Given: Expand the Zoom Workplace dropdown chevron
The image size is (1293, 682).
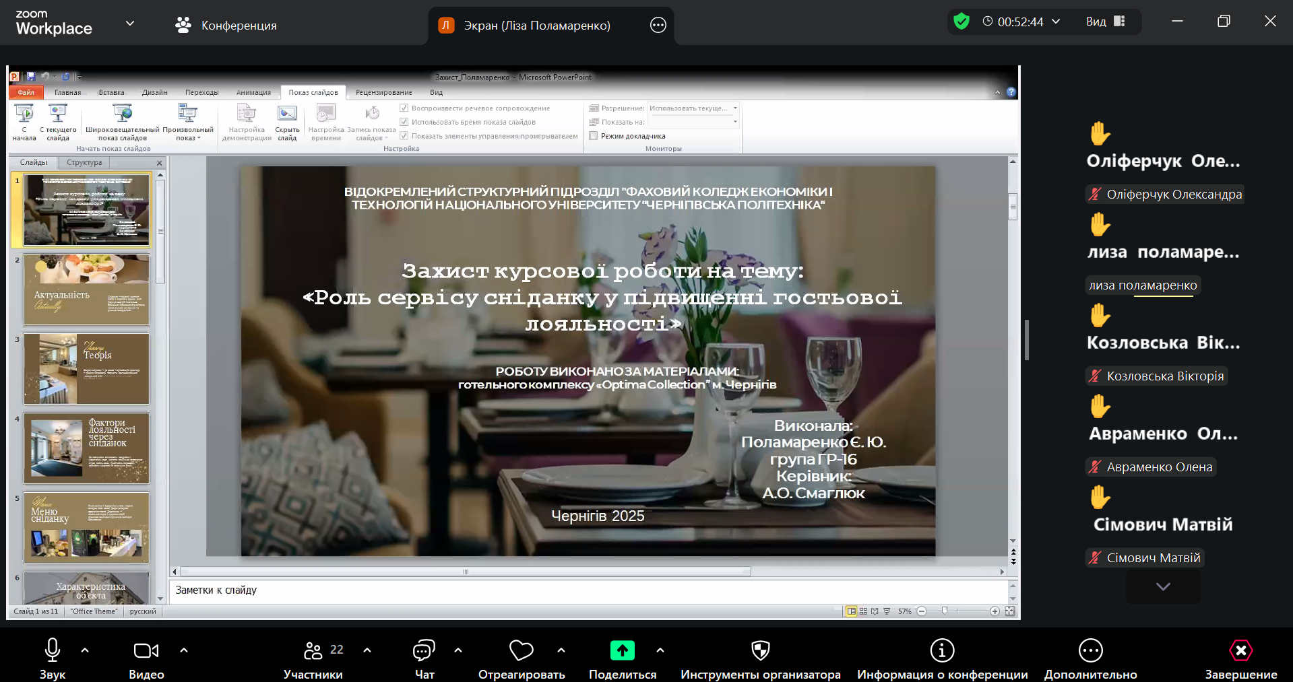Looking at the screenshot, I should pos(130,23).
